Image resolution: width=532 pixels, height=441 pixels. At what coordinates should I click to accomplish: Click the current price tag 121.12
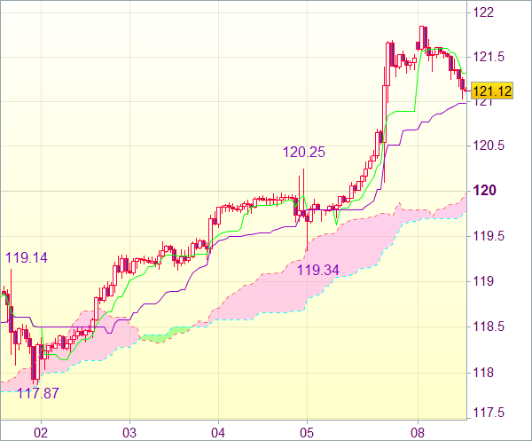pos(492,91)
